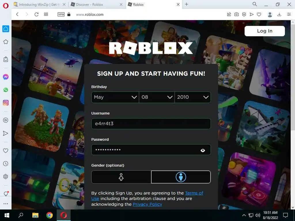Open Settings gear in Opera sidebar

click(x=6, y=177)
